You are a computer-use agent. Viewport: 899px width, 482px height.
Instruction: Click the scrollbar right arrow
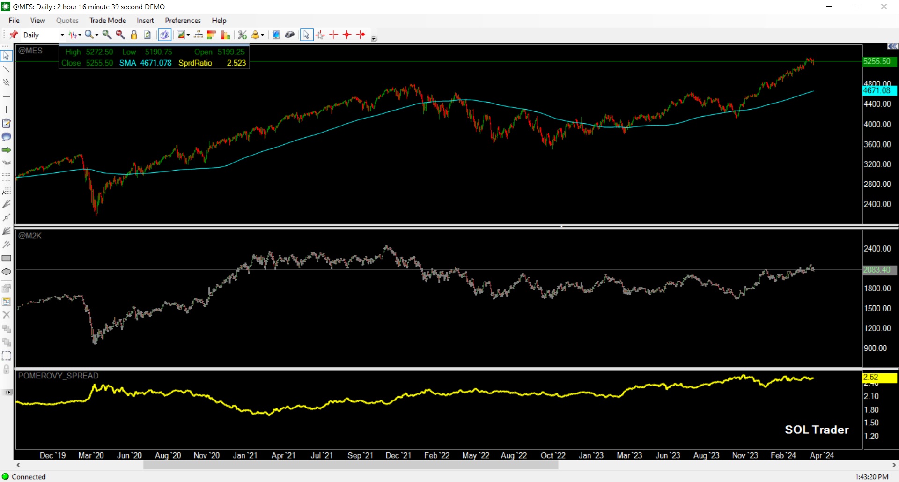894,465
